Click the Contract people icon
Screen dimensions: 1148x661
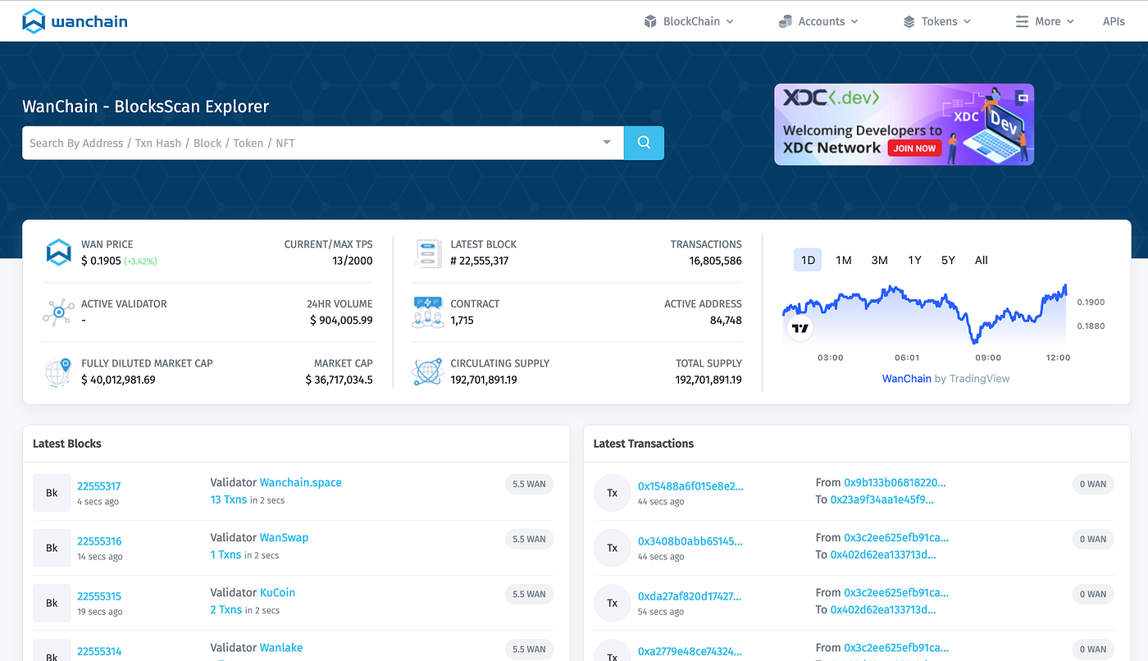428,312
